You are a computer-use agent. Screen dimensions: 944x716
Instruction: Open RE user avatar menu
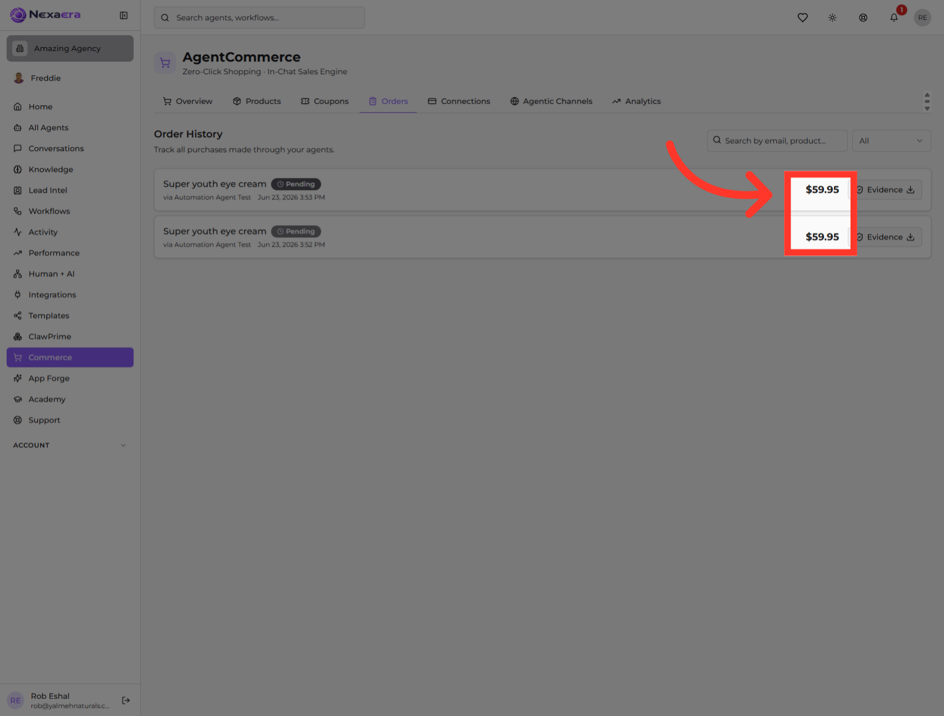point(923,18)
